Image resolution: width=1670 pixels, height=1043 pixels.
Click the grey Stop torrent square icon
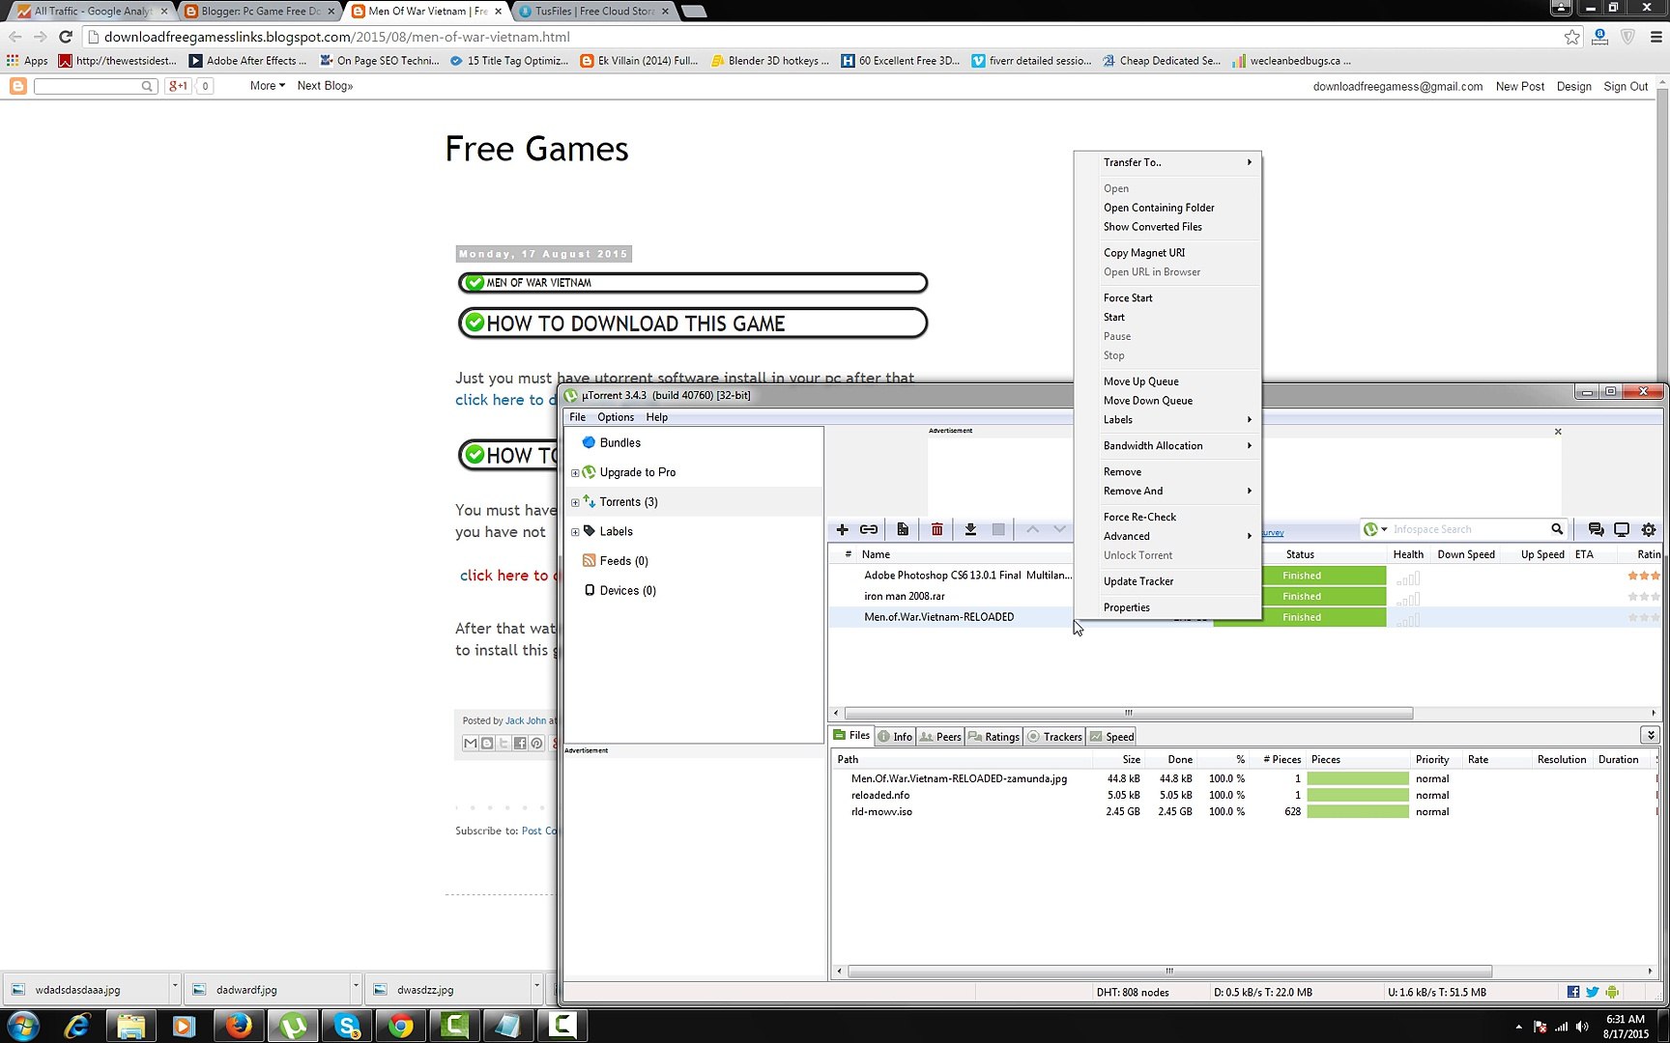(998, 529)
